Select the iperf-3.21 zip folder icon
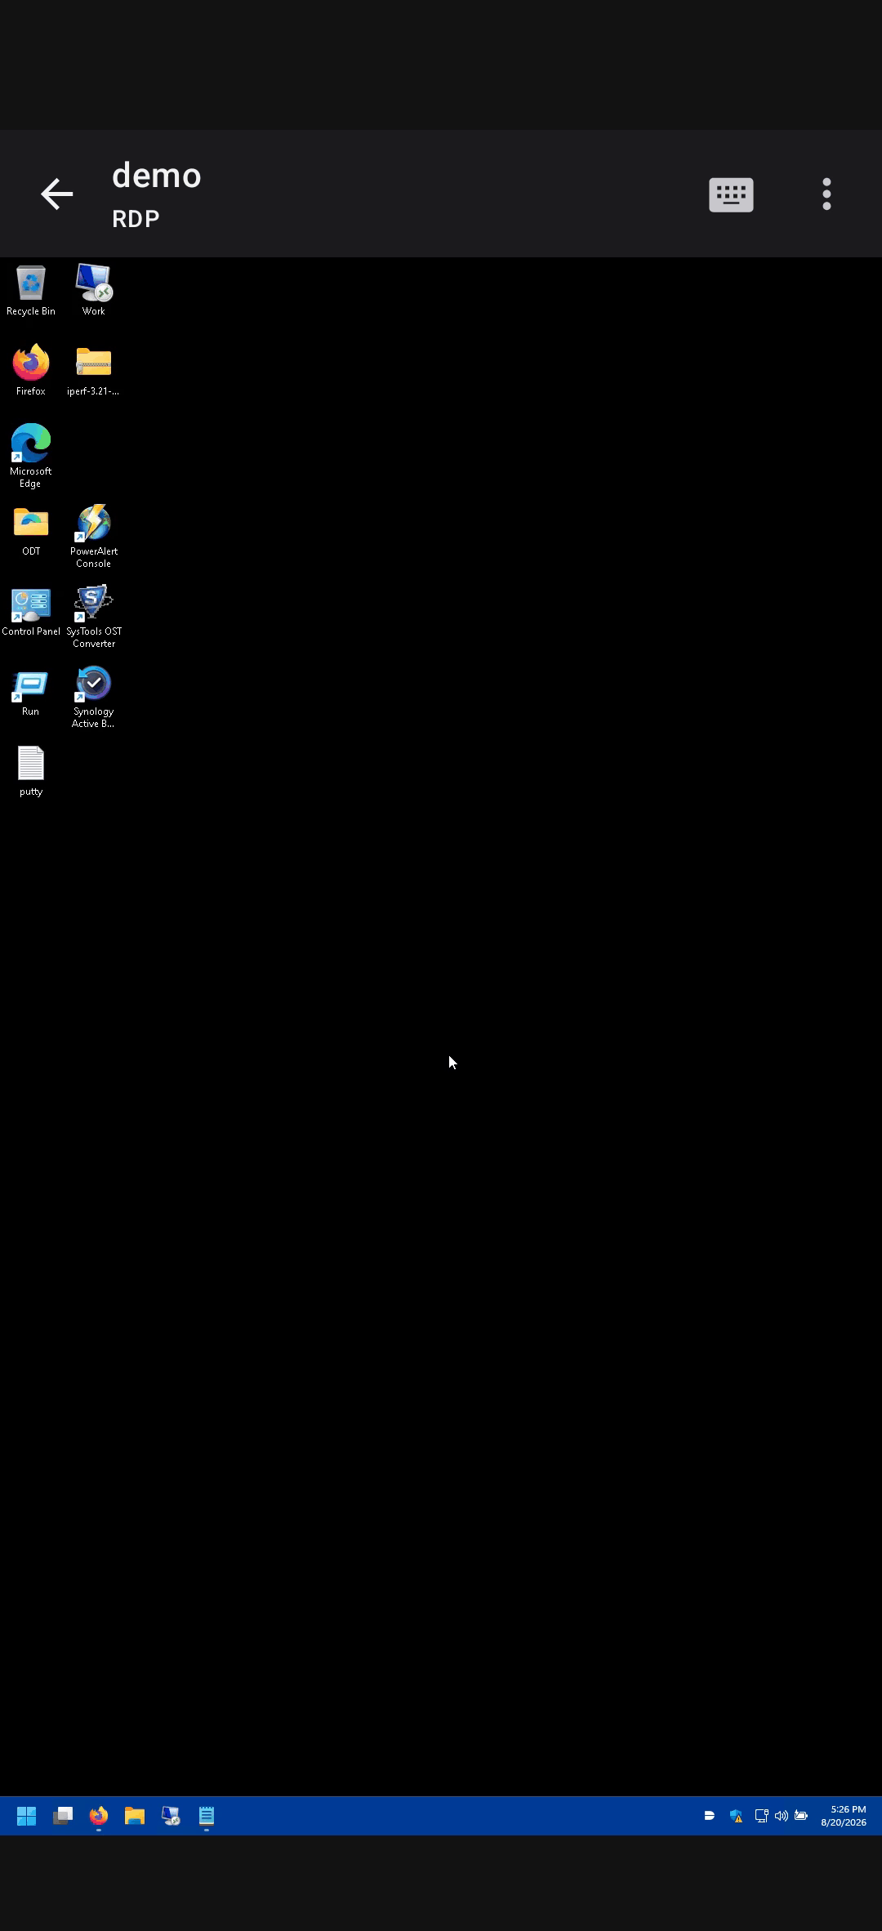This screenshot has height=1931, width=882. click(x=93, y=371)
